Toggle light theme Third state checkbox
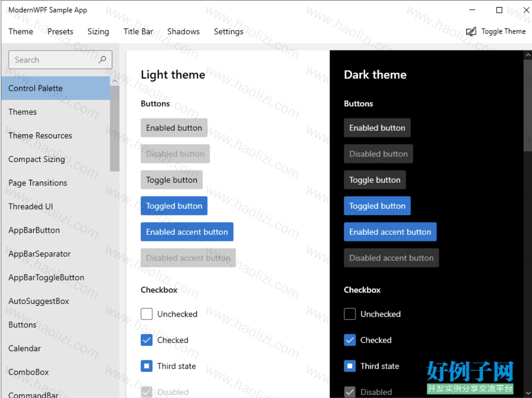This screenshot has width=532, height=398. 147,366
